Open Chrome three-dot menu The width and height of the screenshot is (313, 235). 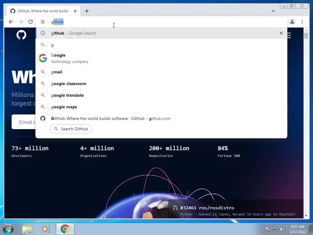coord(302,22)
